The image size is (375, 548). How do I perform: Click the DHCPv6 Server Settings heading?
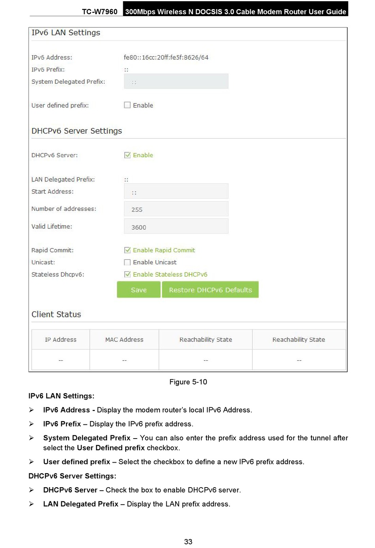pos(77,131)
